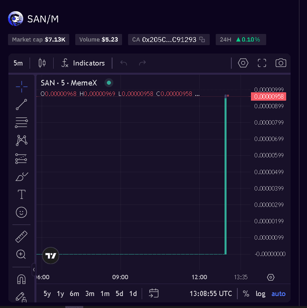Viewport: 307px width, 308px height.
Task: Take a chart snapshot with camera icon
Action: pyautogui.click(x=281, y=63)
